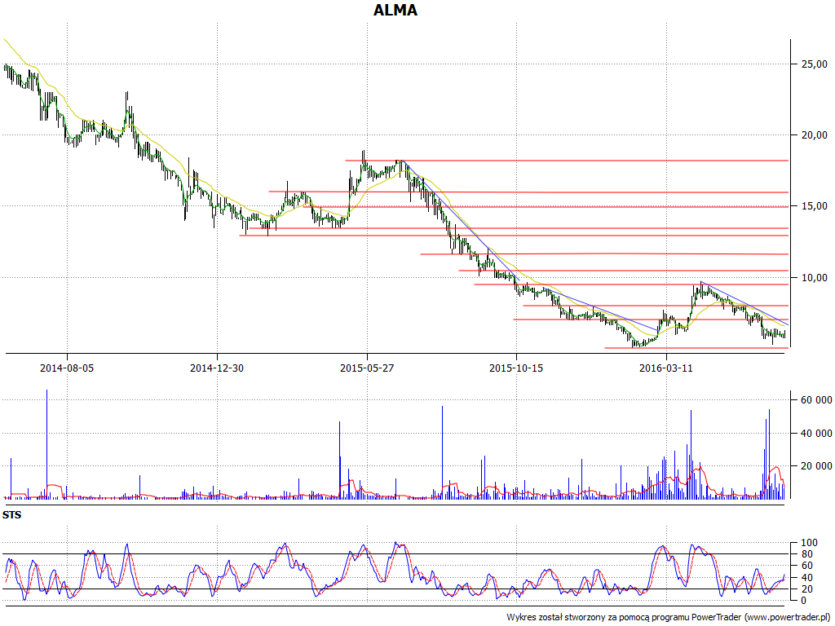Click the 60 000 volume axis label
The width and height of the screenshot is (835, 626).
[816, 400]
